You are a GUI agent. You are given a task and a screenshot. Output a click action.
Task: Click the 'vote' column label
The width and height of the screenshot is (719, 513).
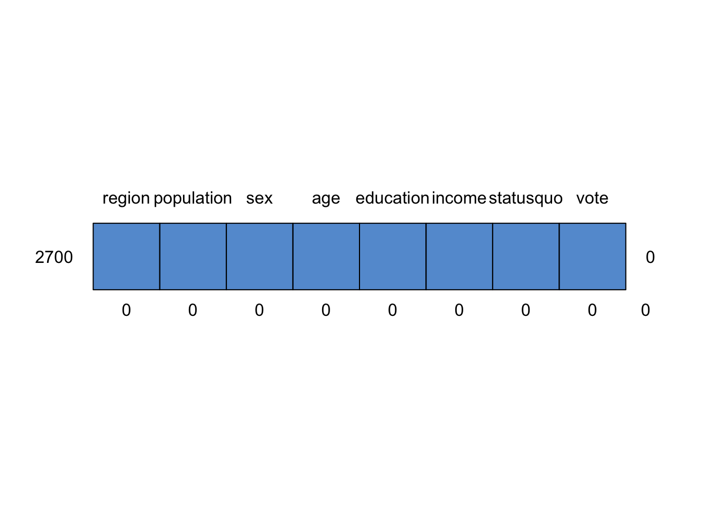tap(592, 198)
